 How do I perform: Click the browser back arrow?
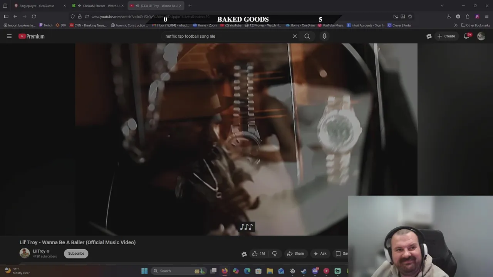click(15, 16)
